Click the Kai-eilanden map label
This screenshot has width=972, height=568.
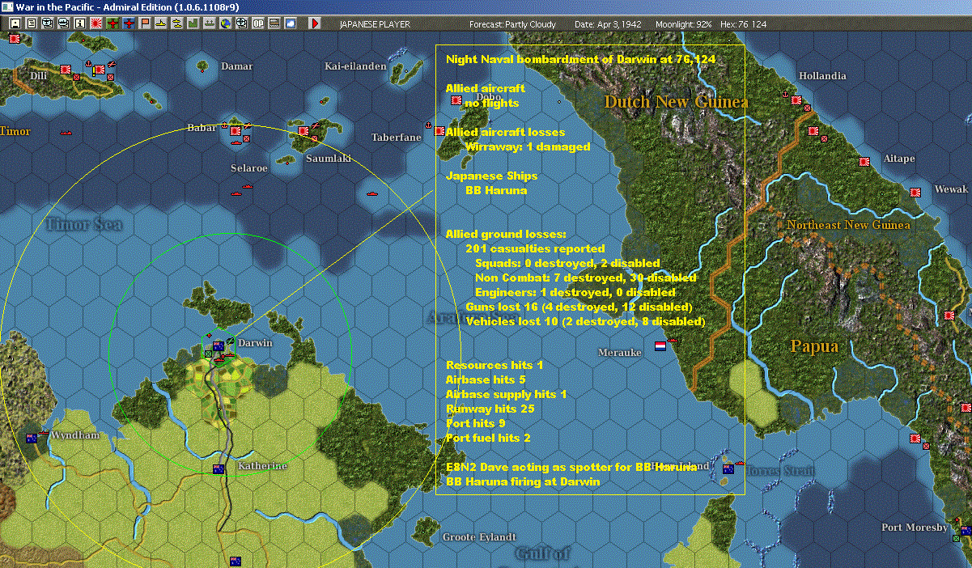(355, 66)
